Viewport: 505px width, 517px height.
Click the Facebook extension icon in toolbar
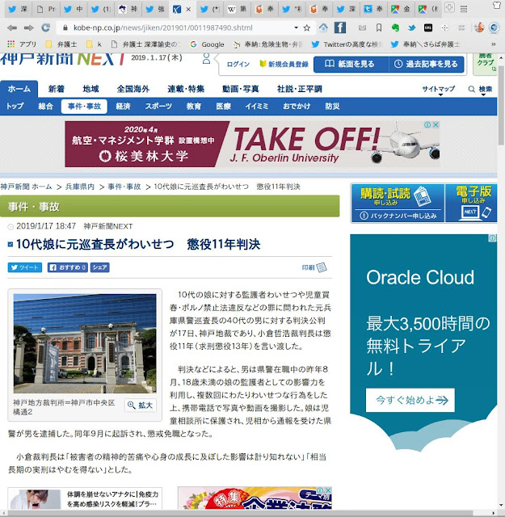coord(340,27)
